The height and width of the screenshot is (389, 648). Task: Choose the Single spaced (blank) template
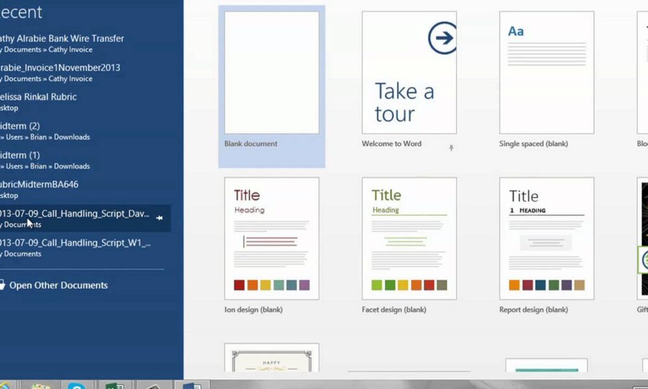[x=546, y=73]
